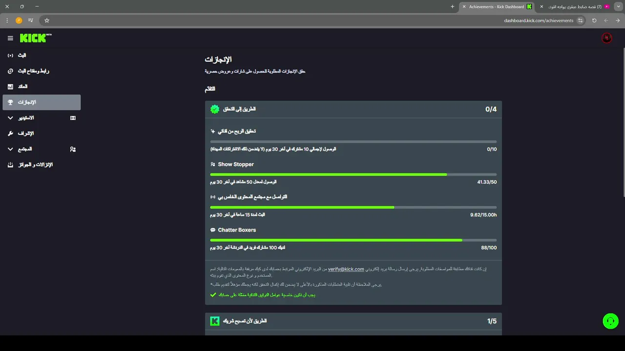Click the address bar URL

[x=539, y=20]
